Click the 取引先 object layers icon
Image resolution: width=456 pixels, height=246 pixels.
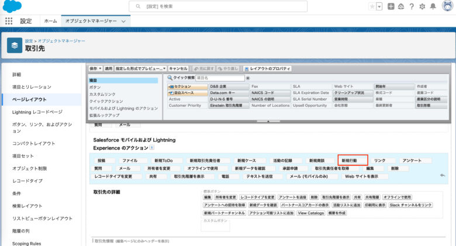click(x=15, y=46)
